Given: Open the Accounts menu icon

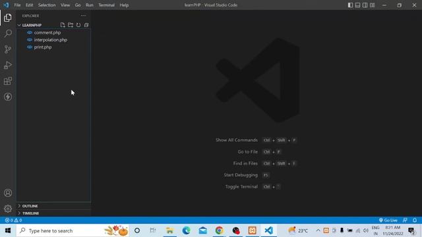Looking at the screenshot, I should click(8, 193).
